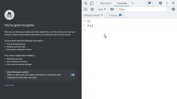Click 'Websites you visit' list item
This screenshot has width=177, height=99.
pyautogui.click(x=14, y=59)
